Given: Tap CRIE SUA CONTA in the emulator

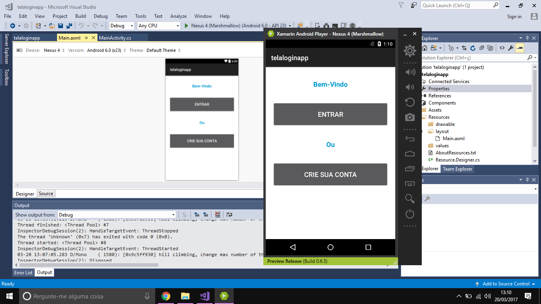Looking at the screenshot, I should pyautogui.click(x=330, y=175).
